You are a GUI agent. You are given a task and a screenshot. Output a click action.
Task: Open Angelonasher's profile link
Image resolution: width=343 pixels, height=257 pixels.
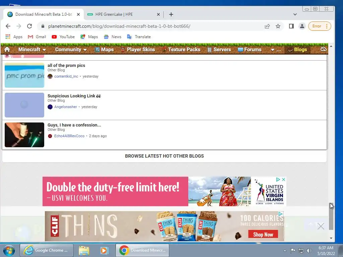[66, 107]
